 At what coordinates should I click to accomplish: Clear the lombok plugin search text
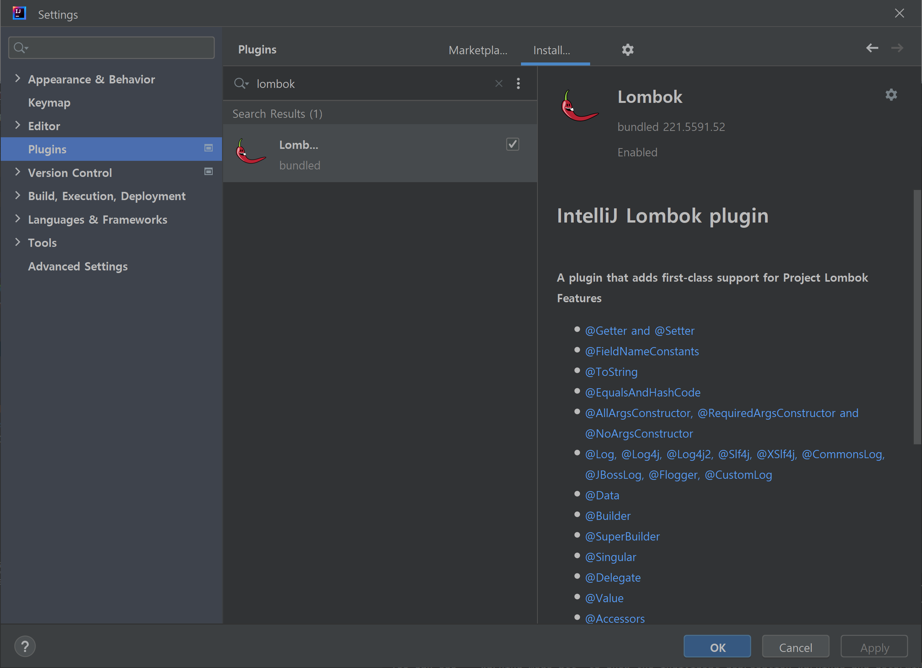[499, 83]
